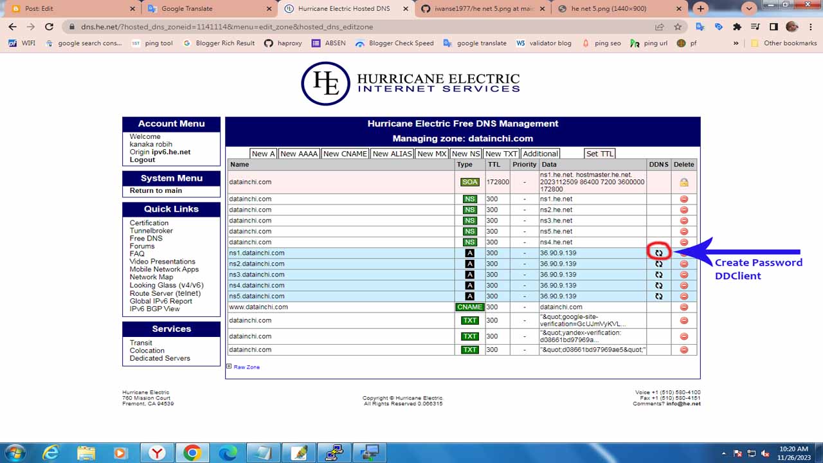The height and width of the screenshot is (463, 823).
Task: Click the Hurricane Electric logo
Action: [x=410, y=84]
